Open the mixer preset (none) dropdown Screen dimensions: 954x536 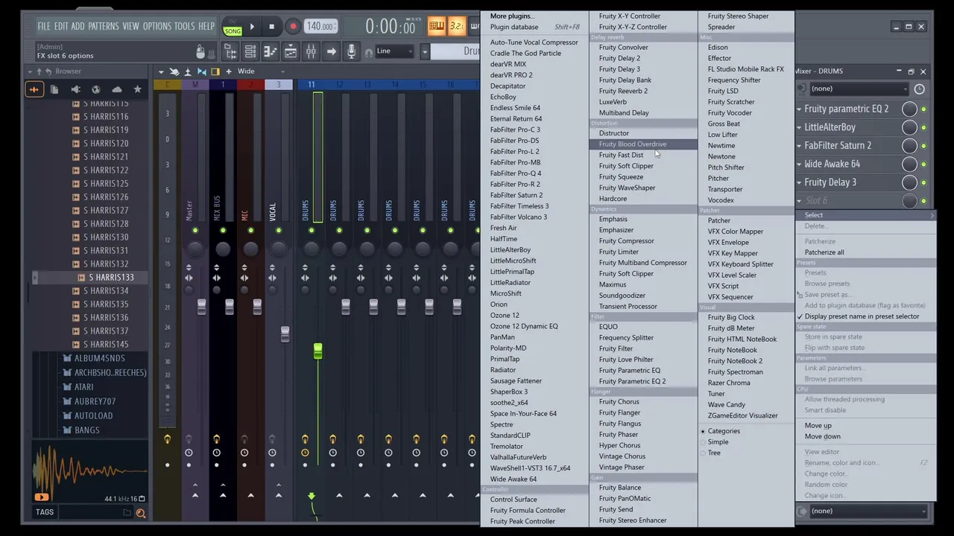(859, 89)
